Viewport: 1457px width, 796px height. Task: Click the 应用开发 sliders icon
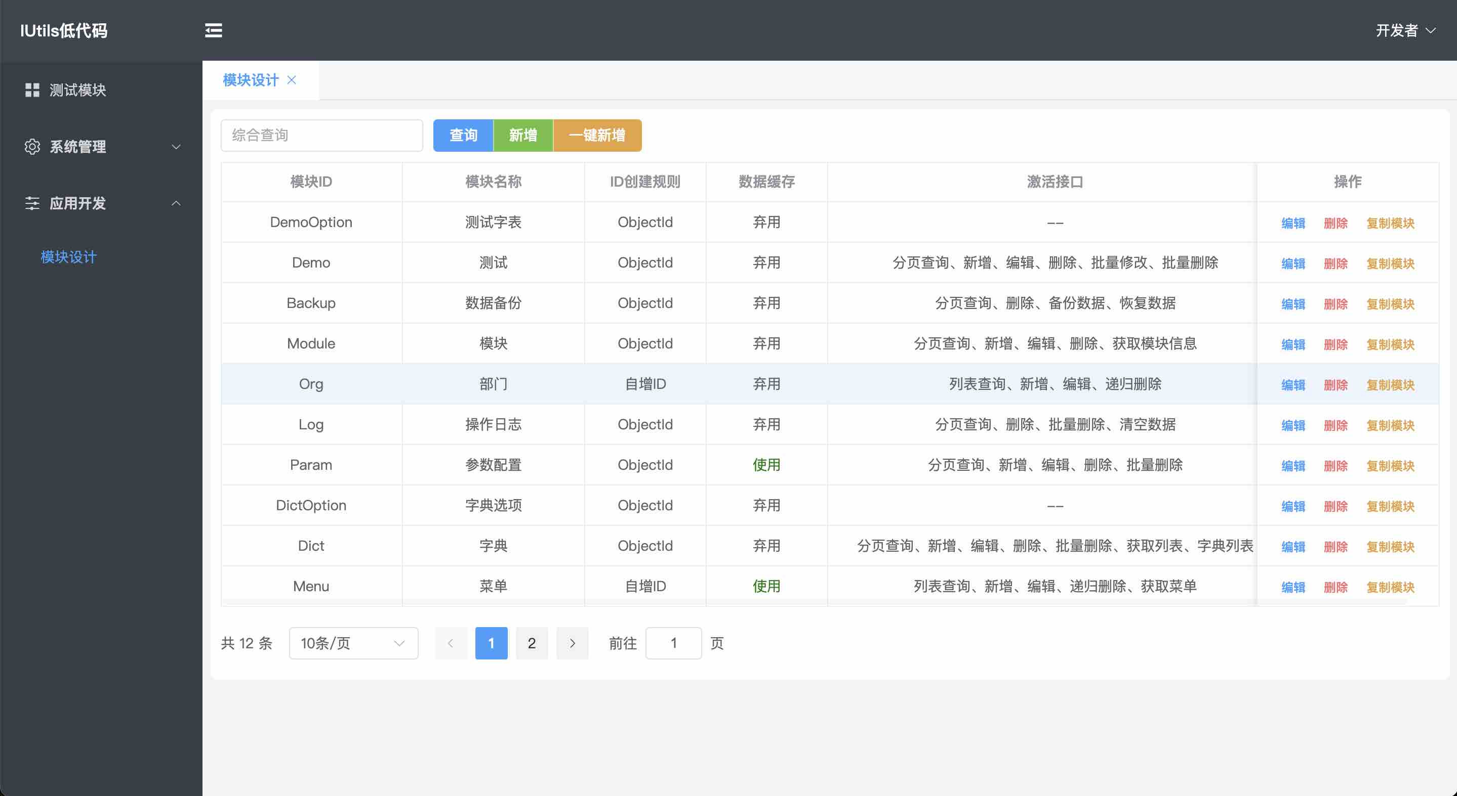pyautogui.click(x=32, y=203)
